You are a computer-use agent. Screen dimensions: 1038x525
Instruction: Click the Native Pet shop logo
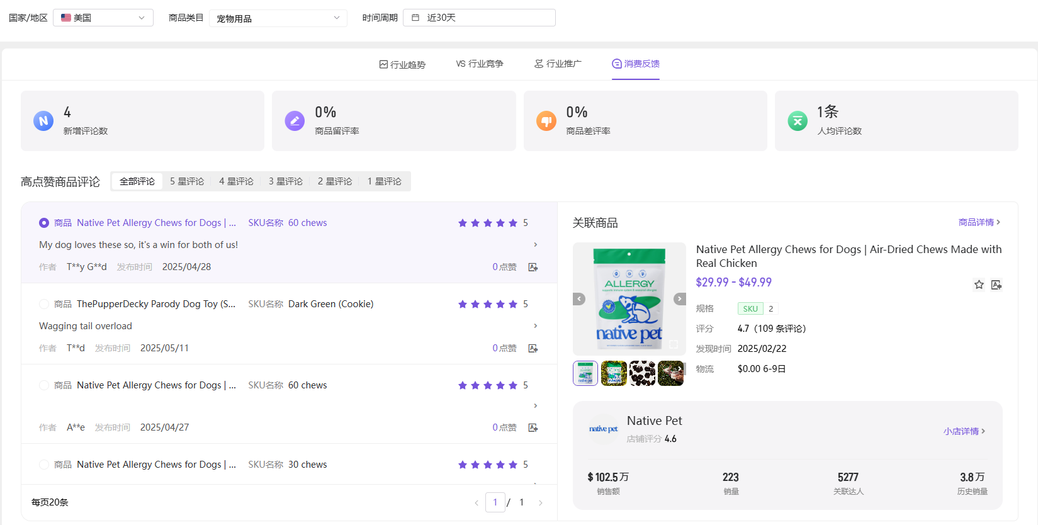tap(603, 429)
